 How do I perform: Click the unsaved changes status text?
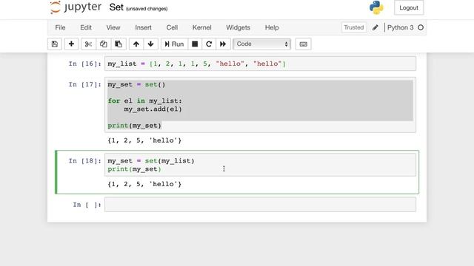(147, 9)
